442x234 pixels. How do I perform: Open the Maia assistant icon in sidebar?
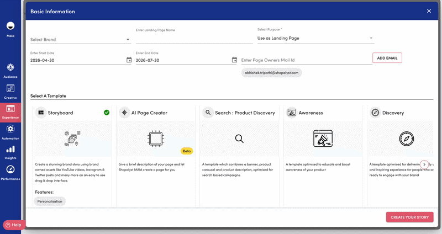pos(10,26)
